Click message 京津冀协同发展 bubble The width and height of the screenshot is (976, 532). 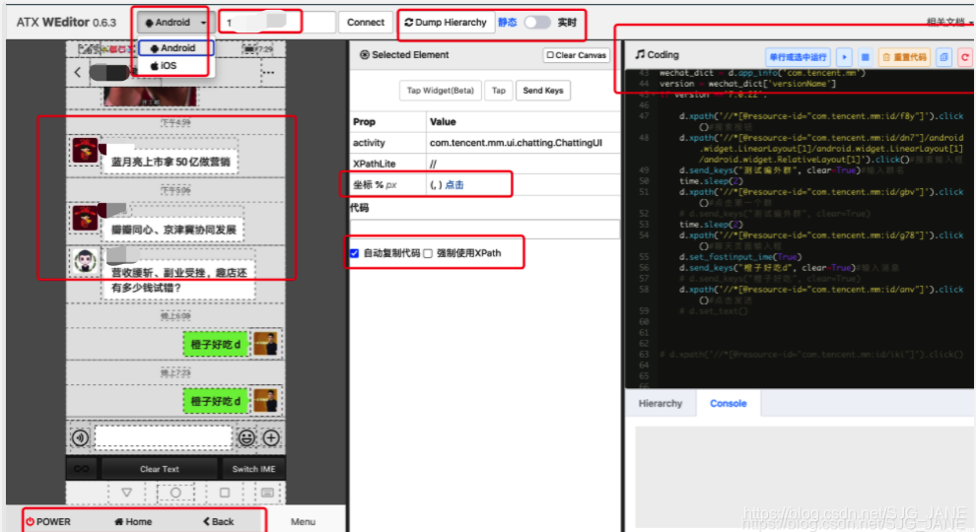174,230
